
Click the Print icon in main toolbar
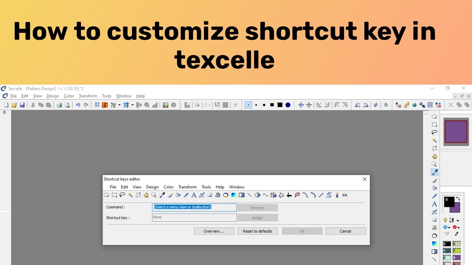pyautogui.click(x=59, y=105)
